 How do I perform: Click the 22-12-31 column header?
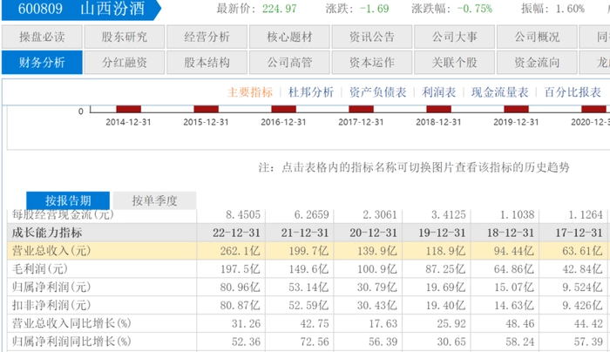(x=239, y=233)
